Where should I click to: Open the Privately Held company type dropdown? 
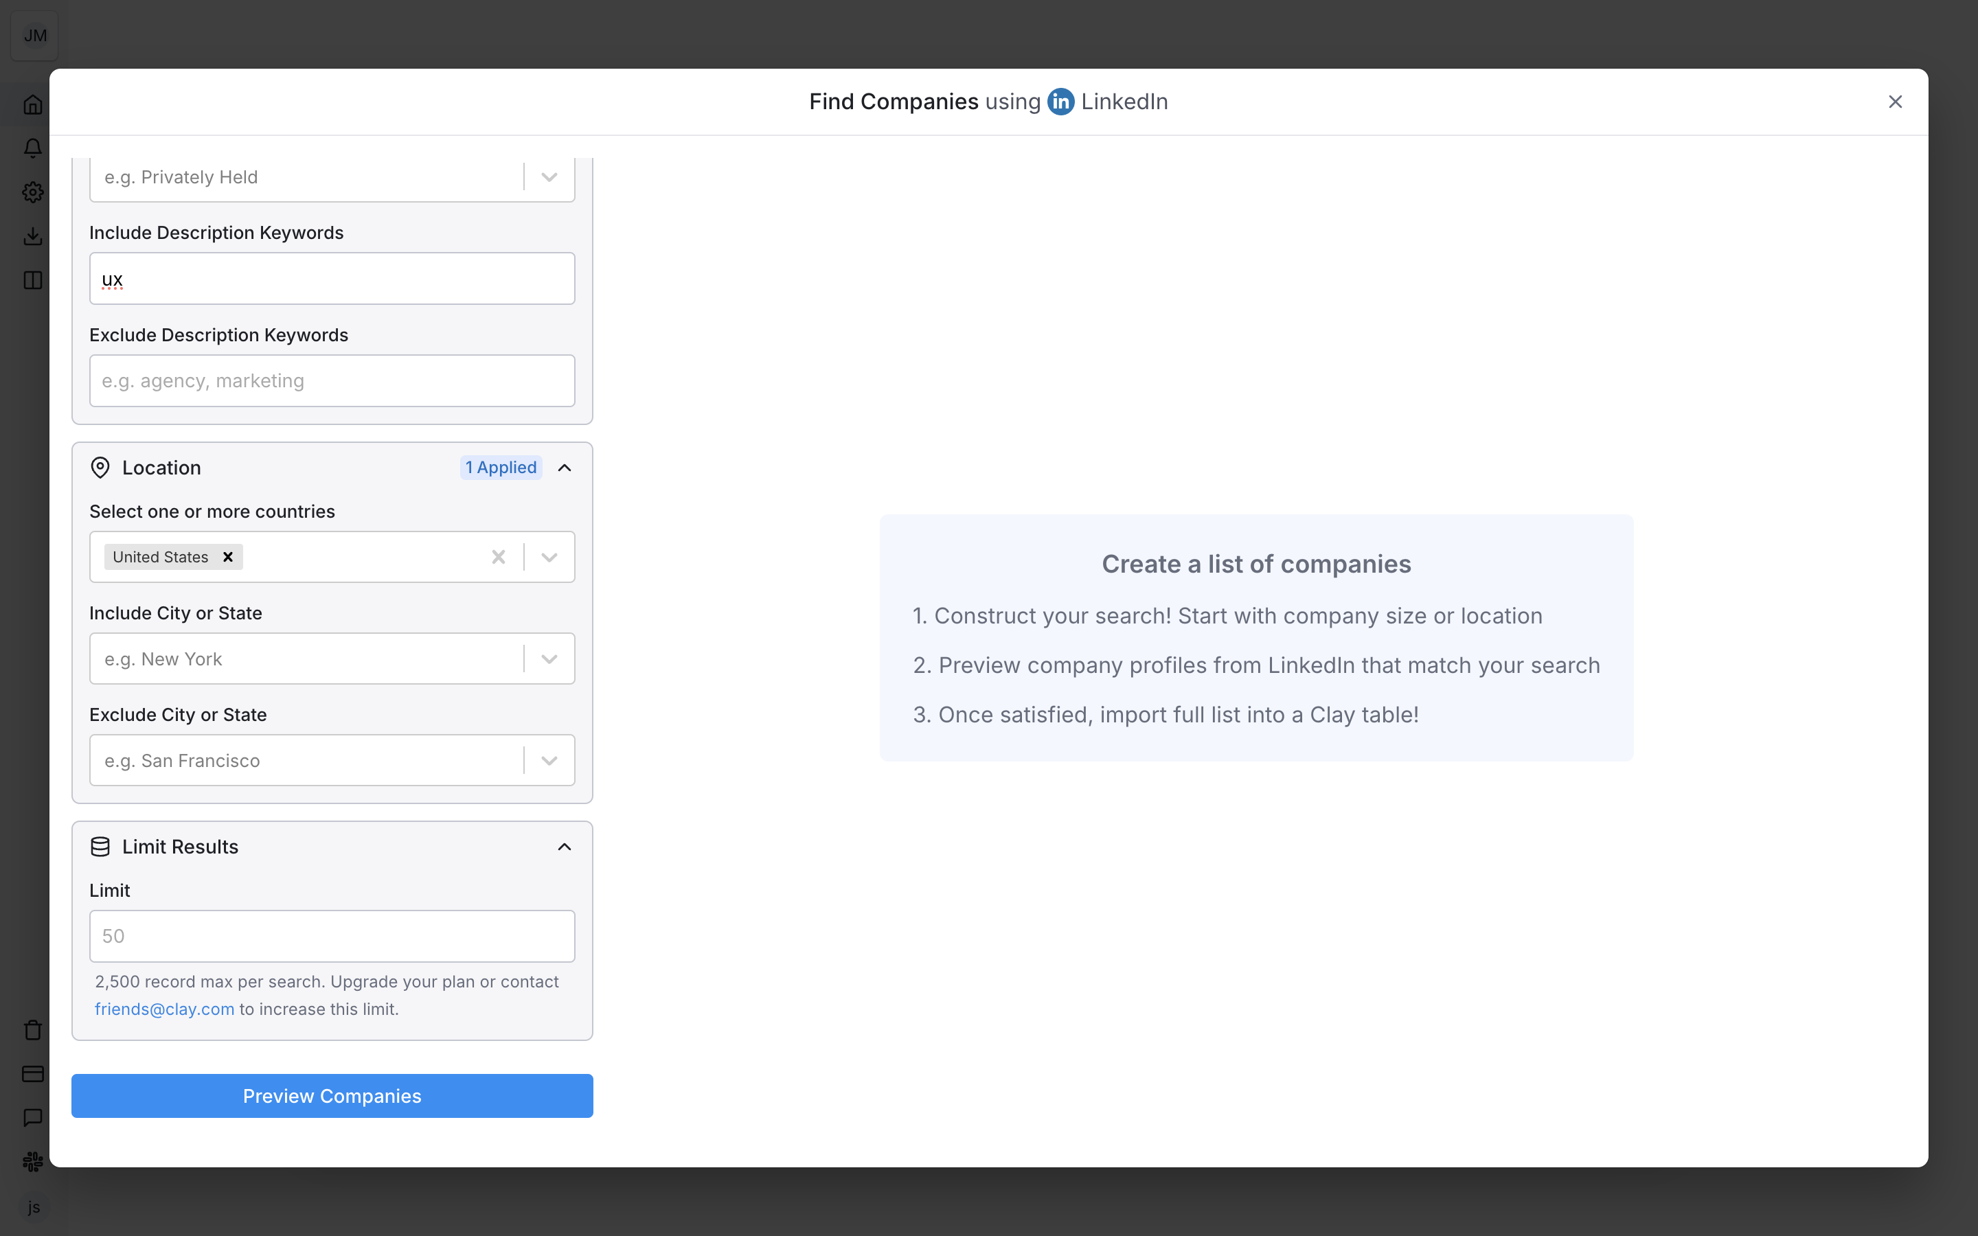tap(549, 177)
